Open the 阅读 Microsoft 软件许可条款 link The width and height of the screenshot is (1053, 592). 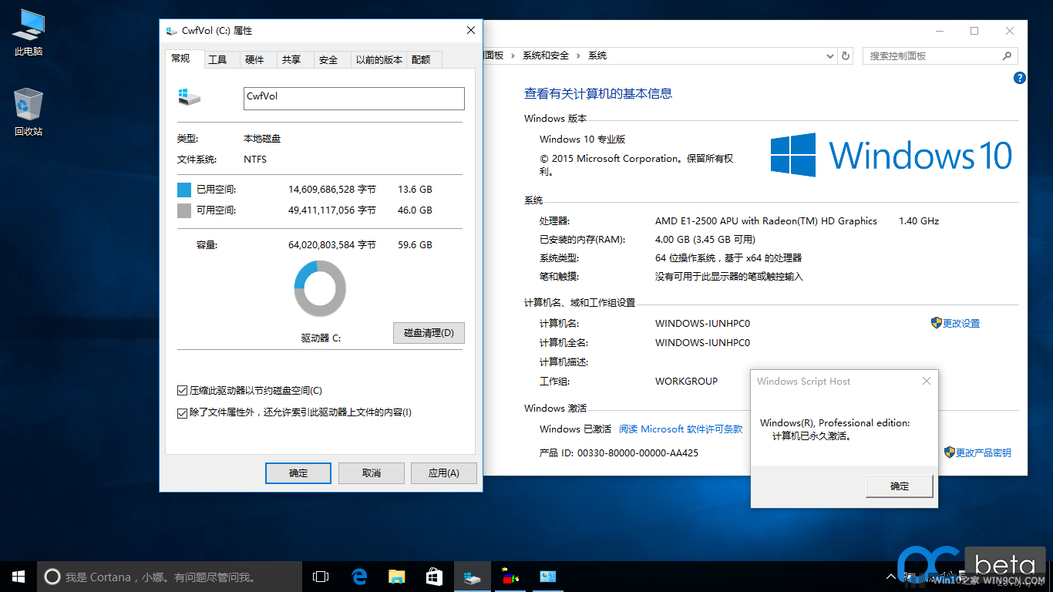point(680,429)
